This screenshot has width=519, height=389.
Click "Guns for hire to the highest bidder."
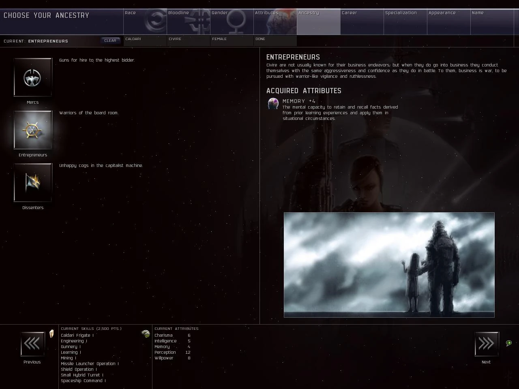(97, 60)
